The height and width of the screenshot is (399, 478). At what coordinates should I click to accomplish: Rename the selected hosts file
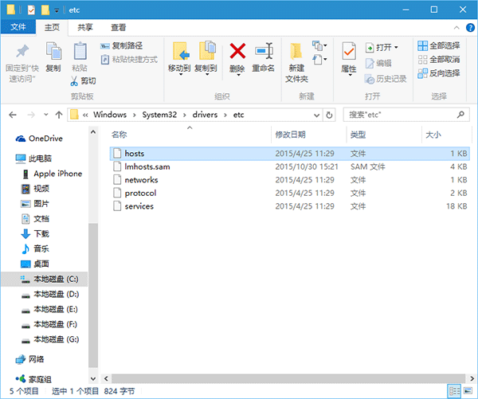click(x=263, y=57)
